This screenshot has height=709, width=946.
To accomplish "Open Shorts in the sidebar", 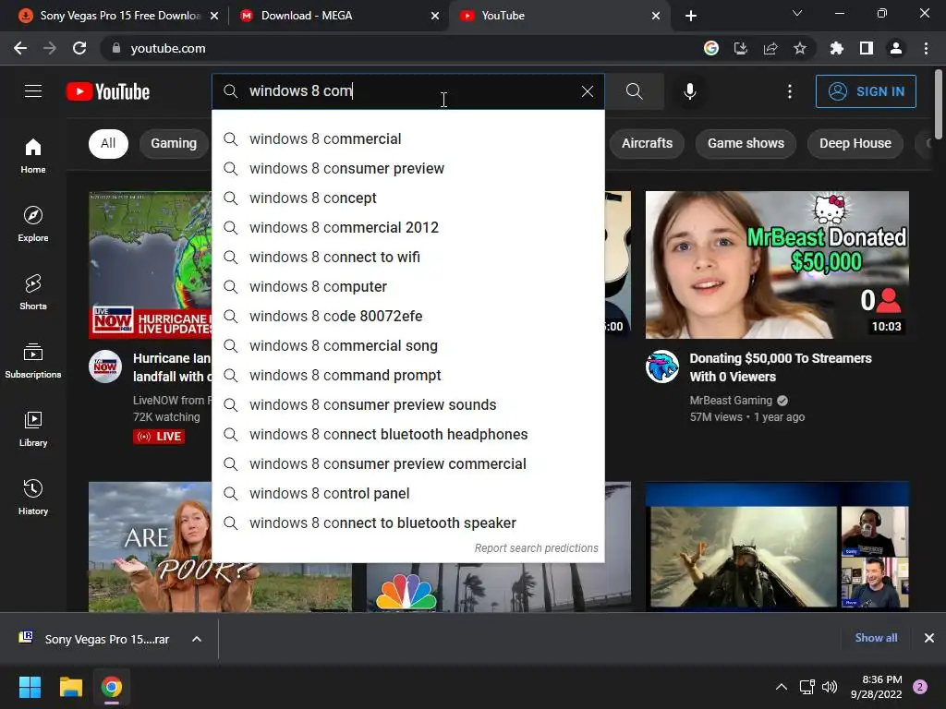I will point(33,293).
